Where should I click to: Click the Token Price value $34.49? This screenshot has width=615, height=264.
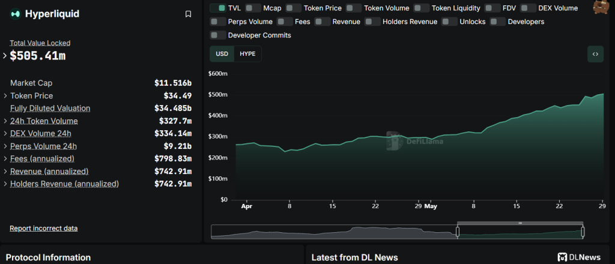(x=178, y=95)
